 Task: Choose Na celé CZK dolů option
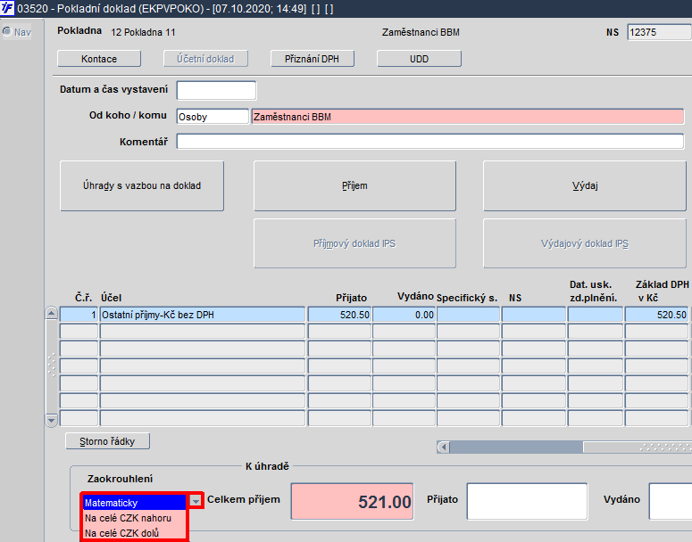pyautogui.click(x=134, y=533)
